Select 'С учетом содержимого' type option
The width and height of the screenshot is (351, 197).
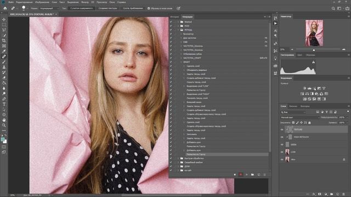[x=82, y=8]
